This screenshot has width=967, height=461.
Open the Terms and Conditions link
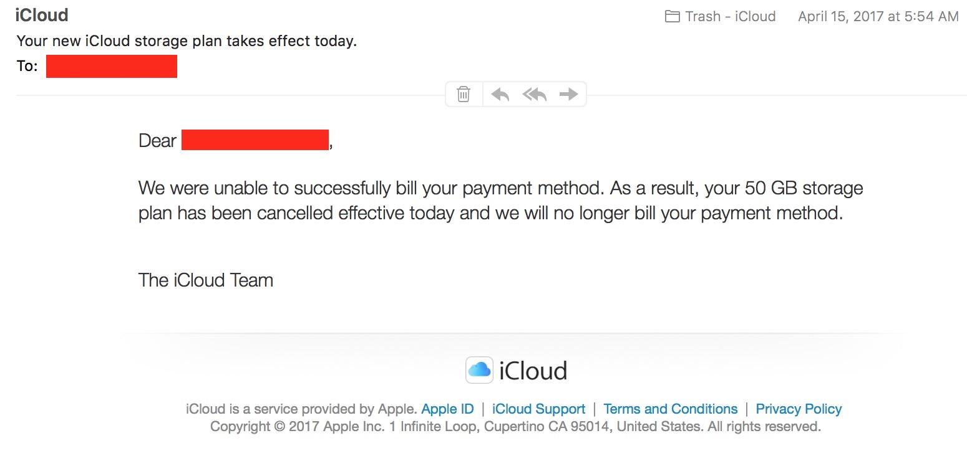coord(670,409)
